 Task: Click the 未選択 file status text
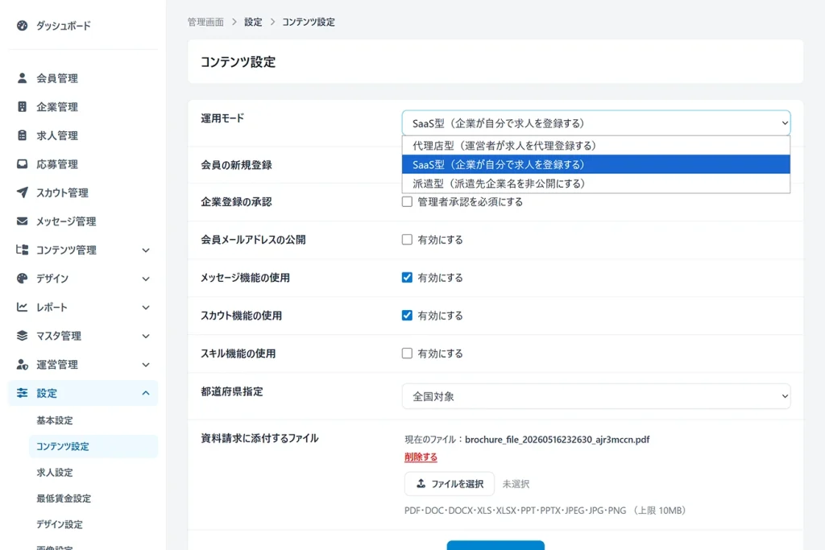pos(516,484)
